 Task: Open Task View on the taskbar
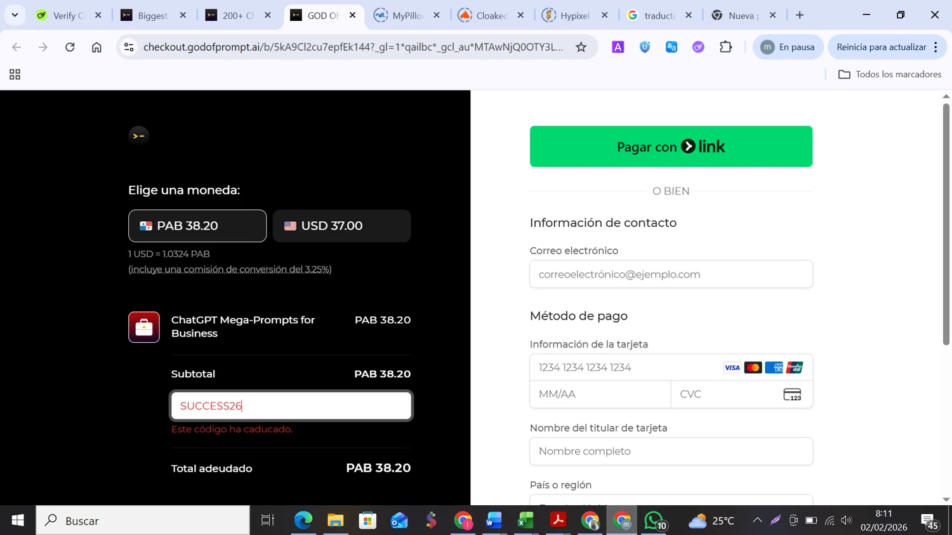tap(268, 520)
